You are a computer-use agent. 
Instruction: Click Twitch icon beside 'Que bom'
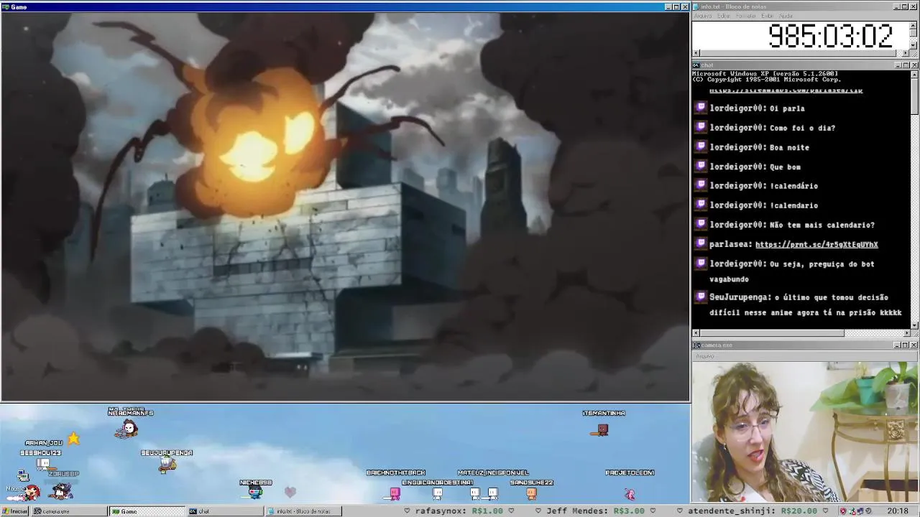pyautogui.click(x=701, y=166)
